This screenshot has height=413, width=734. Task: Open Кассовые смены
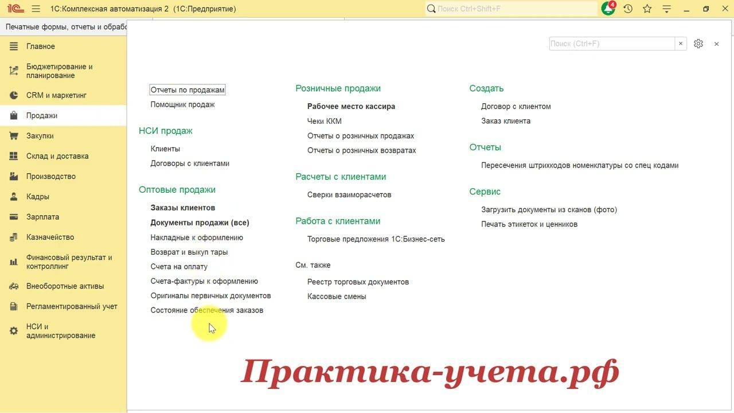tap(337, 297)
